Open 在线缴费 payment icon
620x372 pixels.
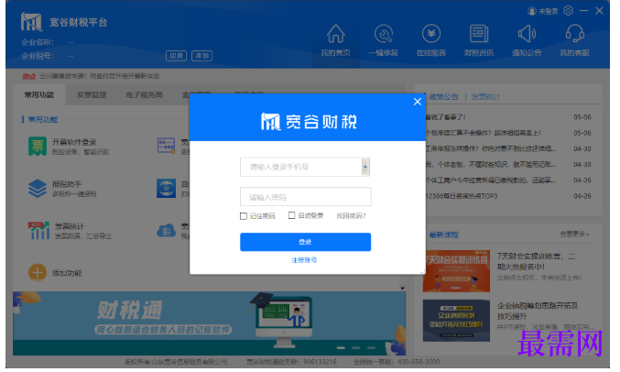pyautogui.click(x=431, y=34)
